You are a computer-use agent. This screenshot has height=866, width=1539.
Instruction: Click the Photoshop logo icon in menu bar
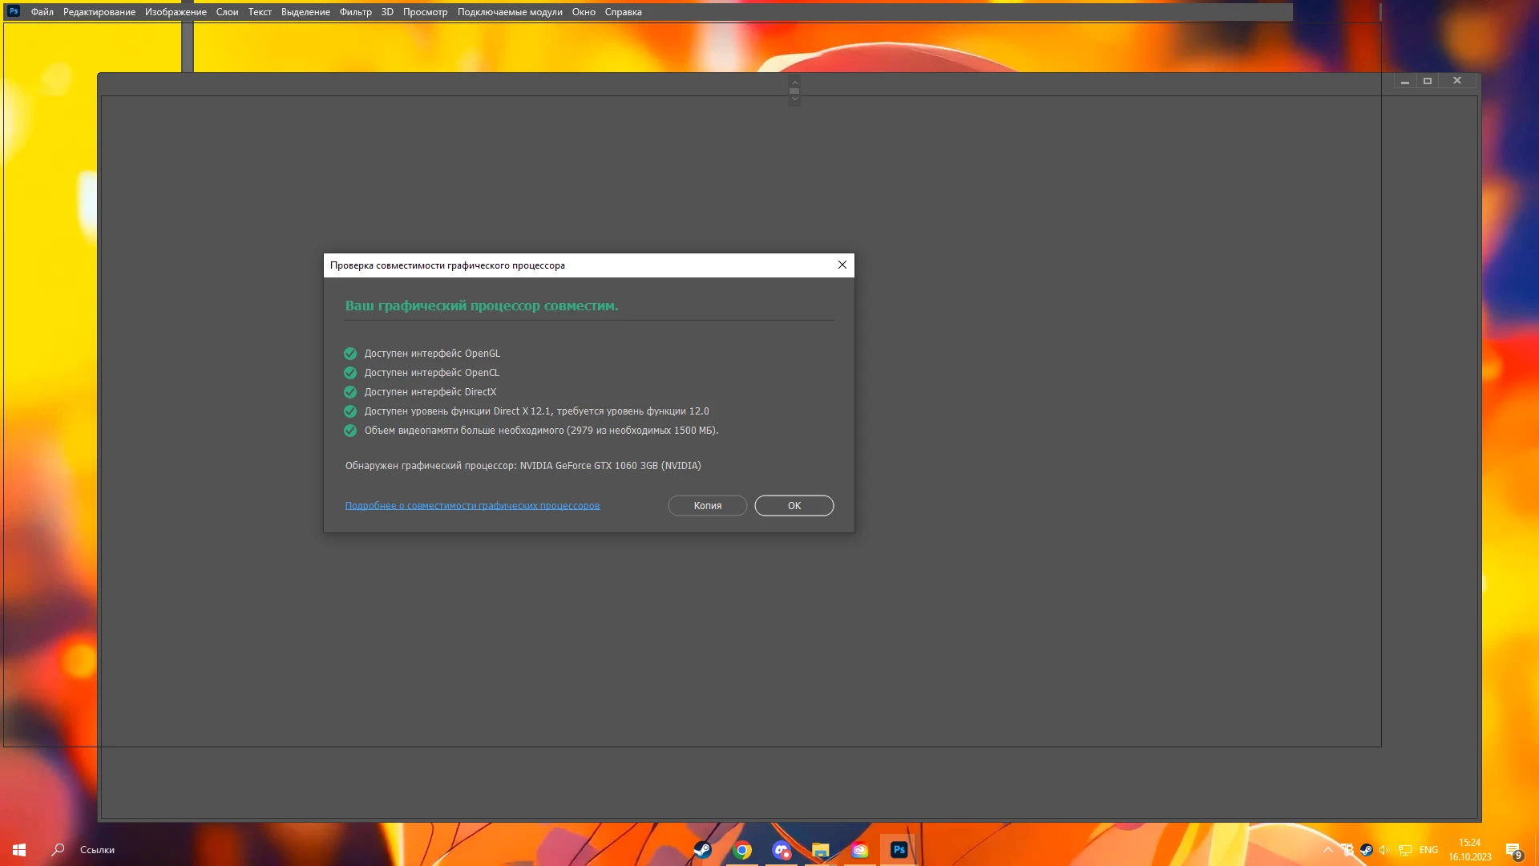click(x=14, y=11)
